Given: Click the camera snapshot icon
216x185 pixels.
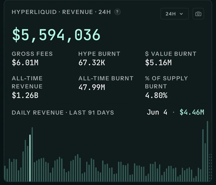Looking at the screenshot, I should [198, 14].
